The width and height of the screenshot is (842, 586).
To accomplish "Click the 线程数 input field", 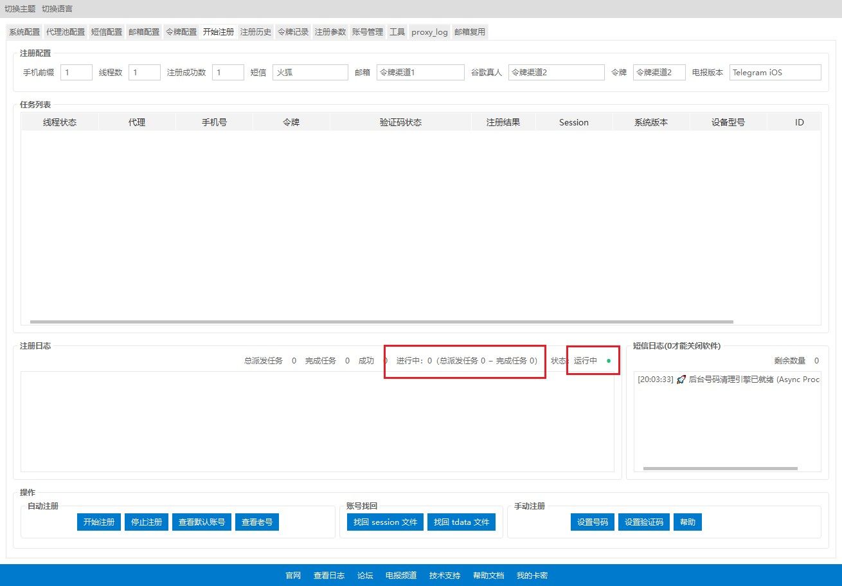I will [144, 73].
